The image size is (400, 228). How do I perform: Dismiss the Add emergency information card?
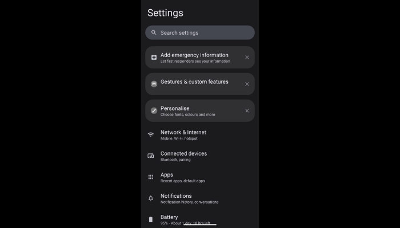pyautogui.click(x=247, y=58)
